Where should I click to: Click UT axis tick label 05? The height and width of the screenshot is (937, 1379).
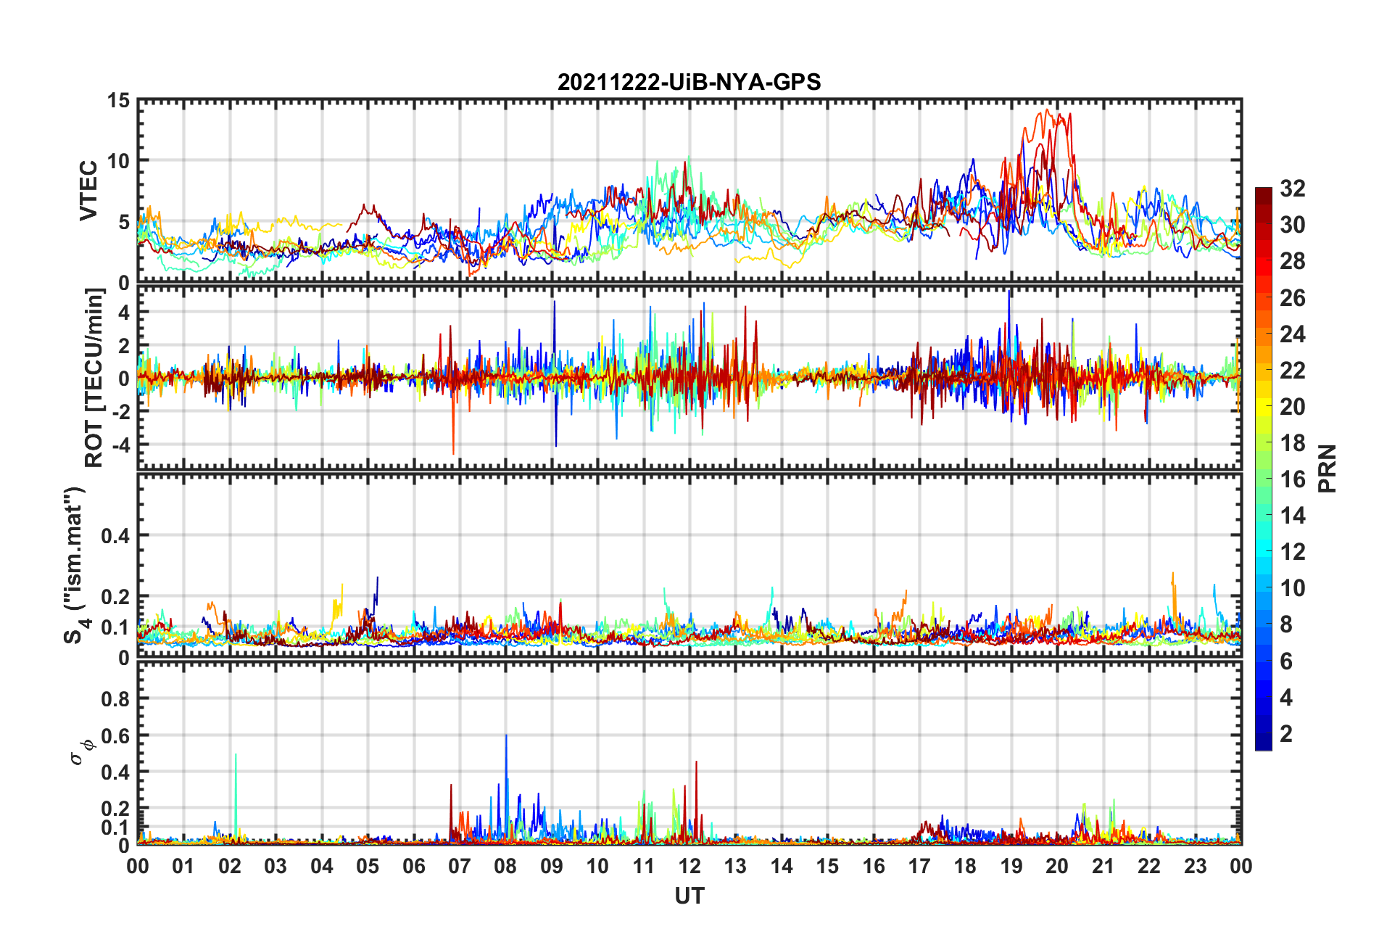point(368,866)
